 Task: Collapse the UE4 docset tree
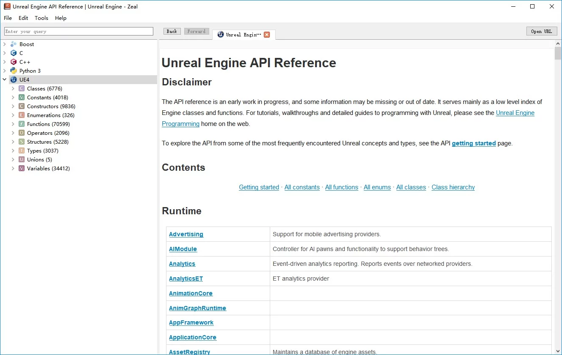(4, 79)
